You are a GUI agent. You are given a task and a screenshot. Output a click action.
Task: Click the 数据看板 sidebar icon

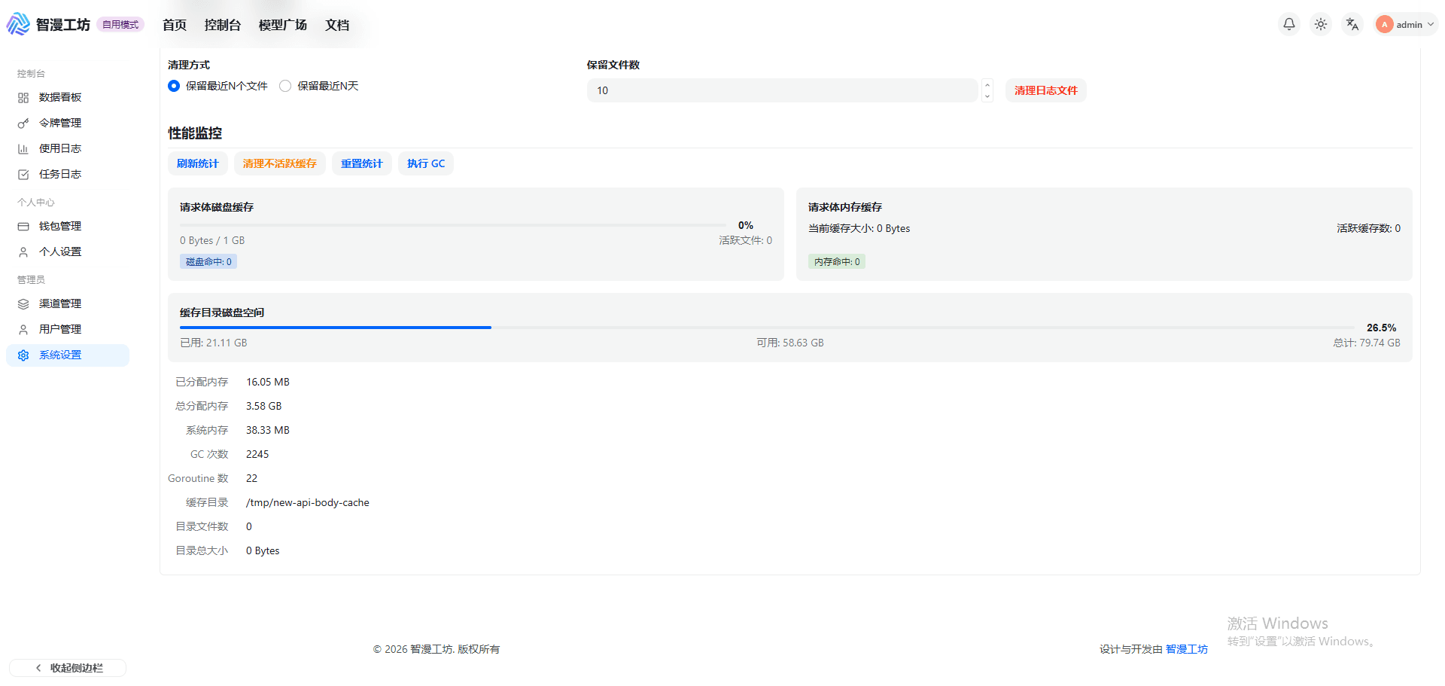(x=23, y=98)
